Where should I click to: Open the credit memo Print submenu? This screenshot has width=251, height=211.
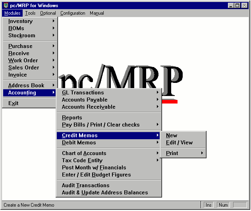click(183, 153)
